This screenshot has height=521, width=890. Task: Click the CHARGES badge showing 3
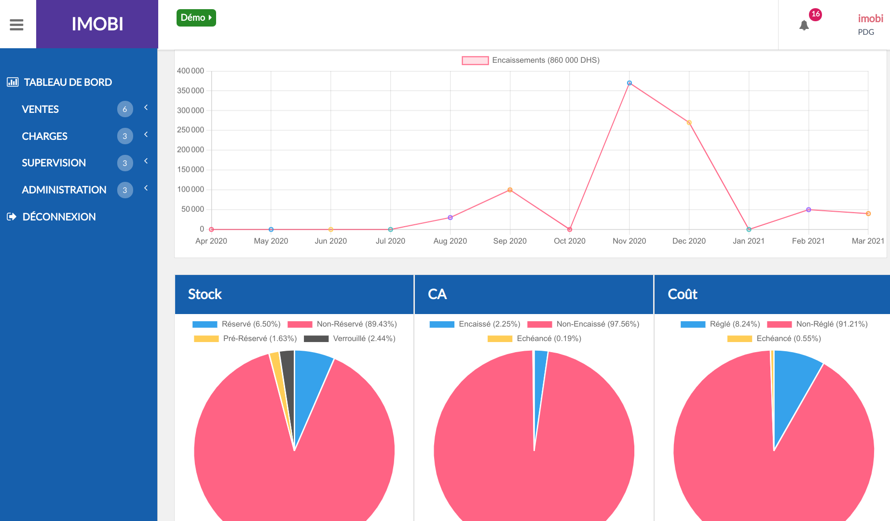pos(125,136)
